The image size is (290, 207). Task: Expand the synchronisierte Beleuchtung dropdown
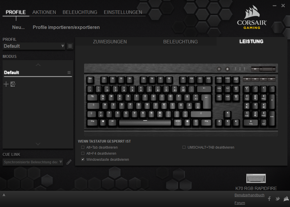(33, 162)
